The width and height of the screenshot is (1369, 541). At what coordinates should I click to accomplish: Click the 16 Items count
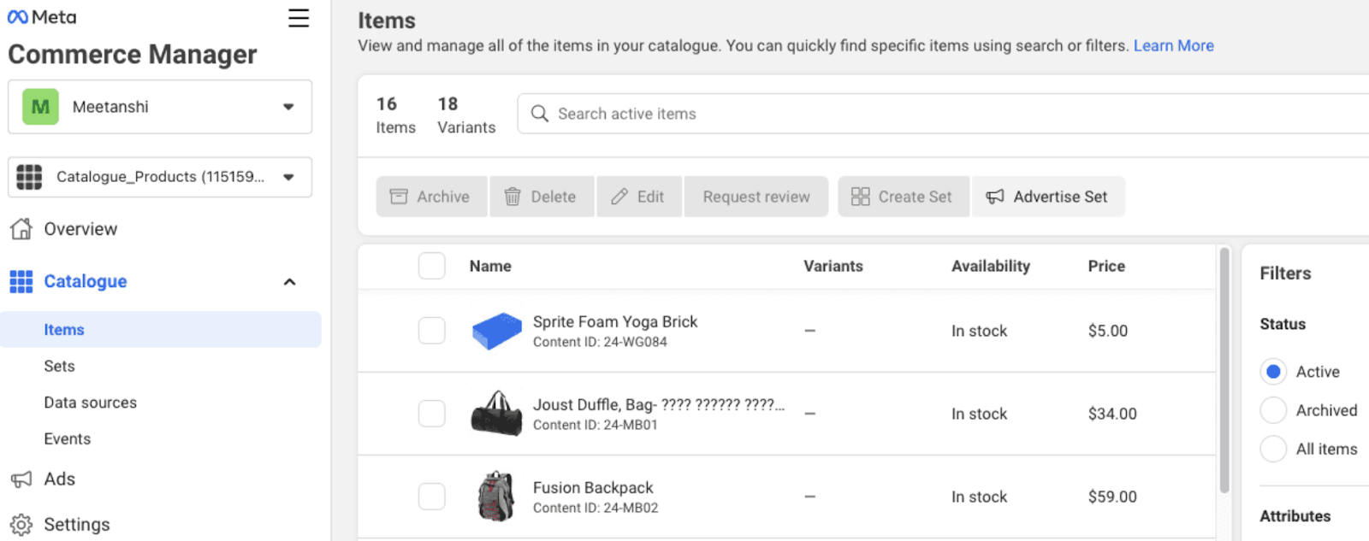coord(395,115)
